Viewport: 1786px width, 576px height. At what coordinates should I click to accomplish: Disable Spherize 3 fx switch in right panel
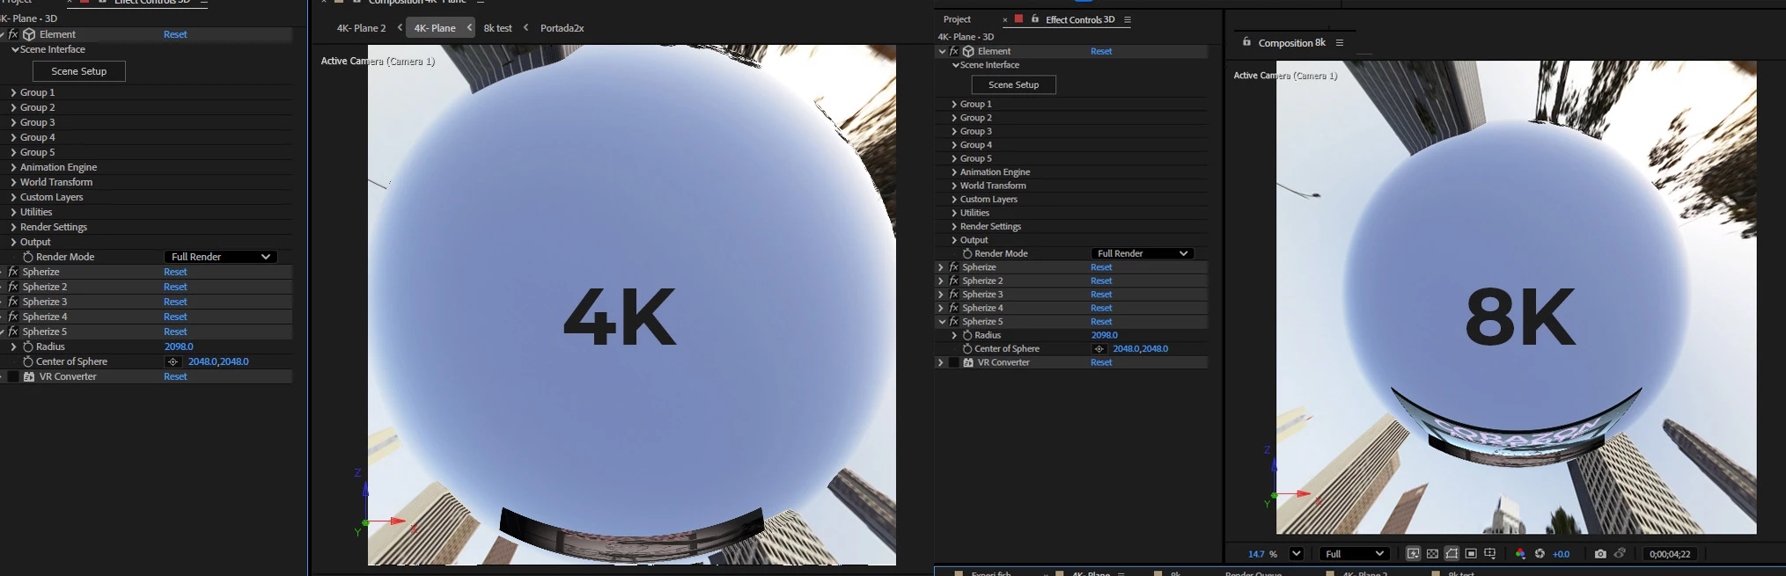(x=953, y=295)
